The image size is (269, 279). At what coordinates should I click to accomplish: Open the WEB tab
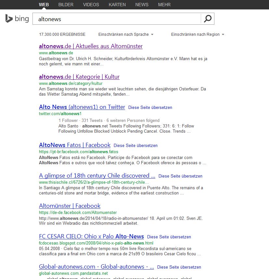pos(44,5)
